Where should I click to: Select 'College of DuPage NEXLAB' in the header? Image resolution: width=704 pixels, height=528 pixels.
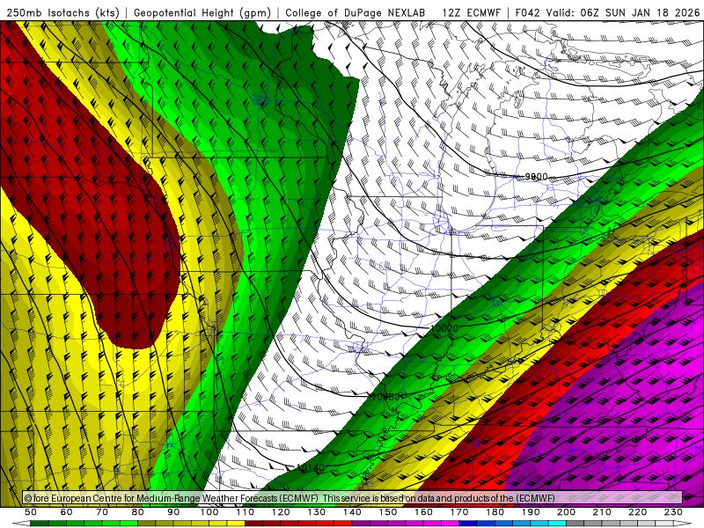pyautogui.click(x=356, y=13)
